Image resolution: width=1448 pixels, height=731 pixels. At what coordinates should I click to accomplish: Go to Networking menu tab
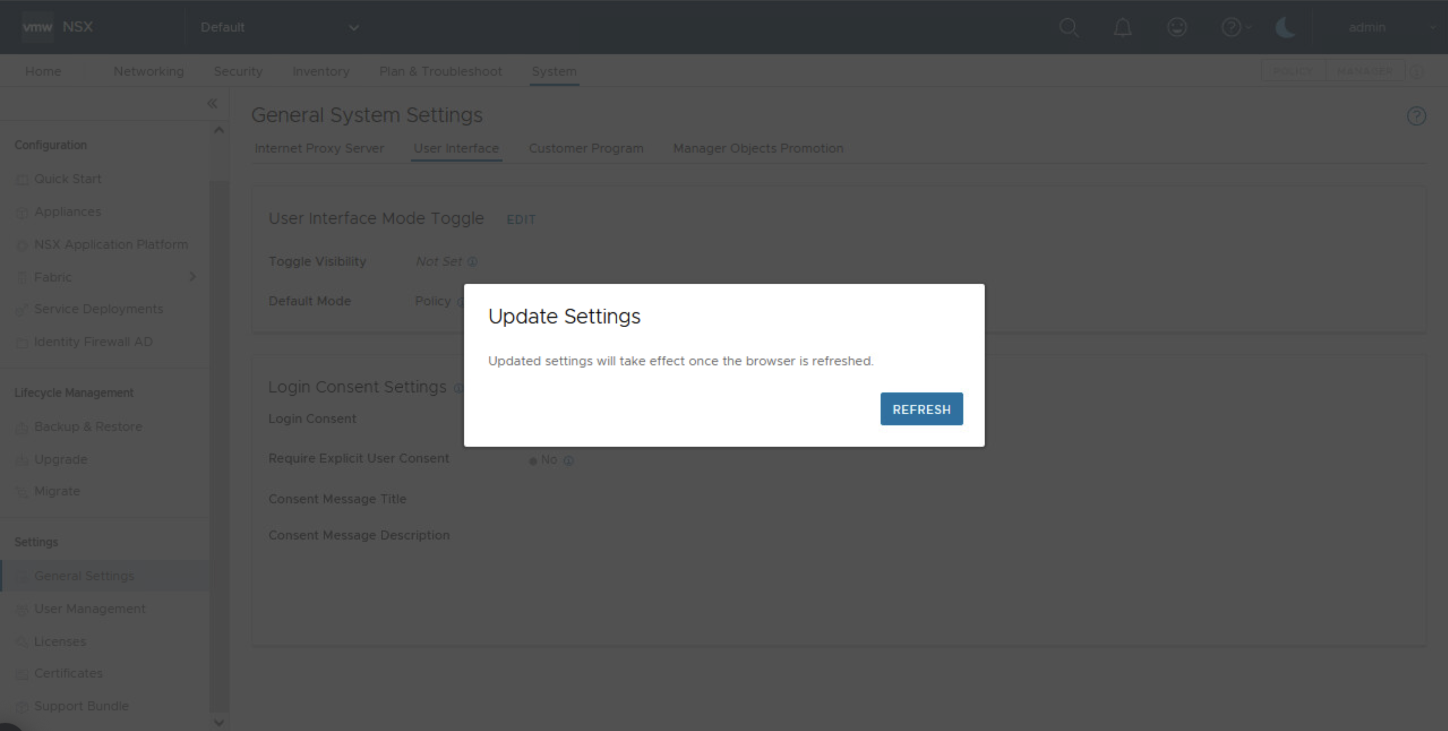coord(148,71)
